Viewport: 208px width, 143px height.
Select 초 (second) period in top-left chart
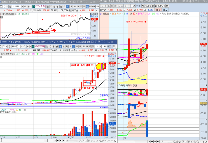click(x=64, y=6)
